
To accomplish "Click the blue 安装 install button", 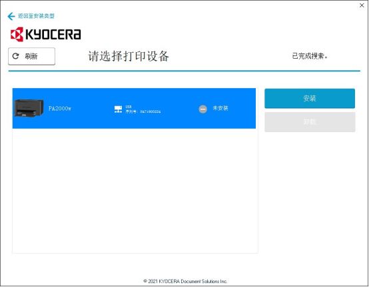I will [310, 98].
